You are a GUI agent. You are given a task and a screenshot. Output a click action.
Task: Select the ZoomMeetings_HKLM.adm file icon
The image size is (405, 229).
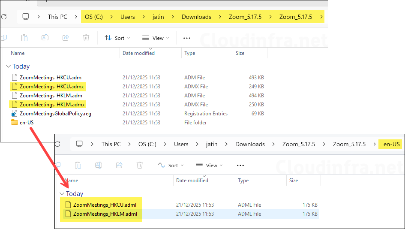click(x=15, y=95)
